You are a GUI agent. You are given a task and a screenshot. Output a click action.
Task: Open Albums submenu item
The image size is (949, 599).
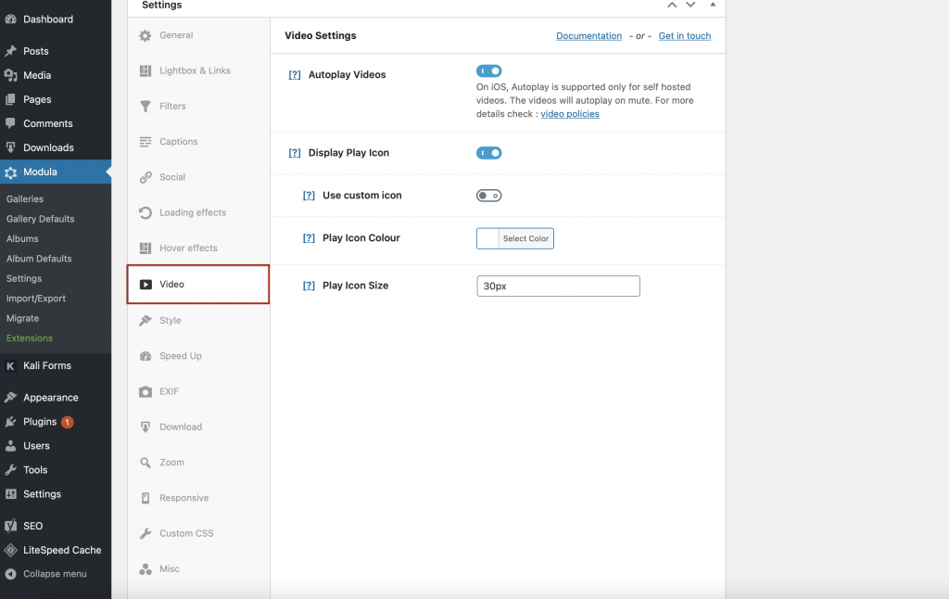coord(22,238)
